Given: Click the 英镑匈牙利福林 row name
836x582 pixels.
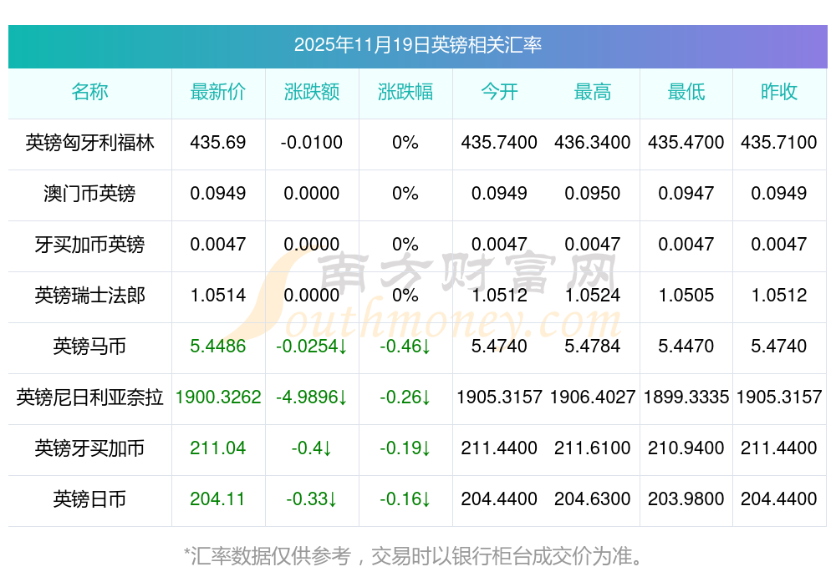Looking at the screenshot, I should pyautogui.click(x=89, y=143).
